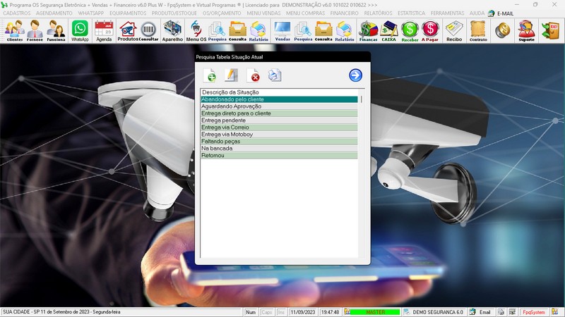
Task: Click the print icon in the dialog
Action: coord(275,75)
